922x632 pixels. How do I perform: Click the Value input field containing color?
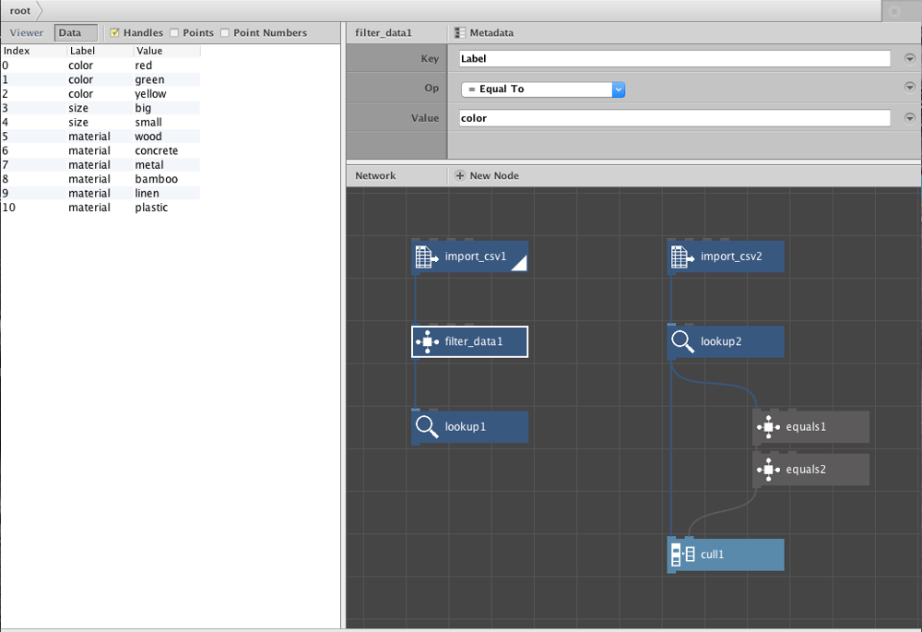[x=675, y=118]
